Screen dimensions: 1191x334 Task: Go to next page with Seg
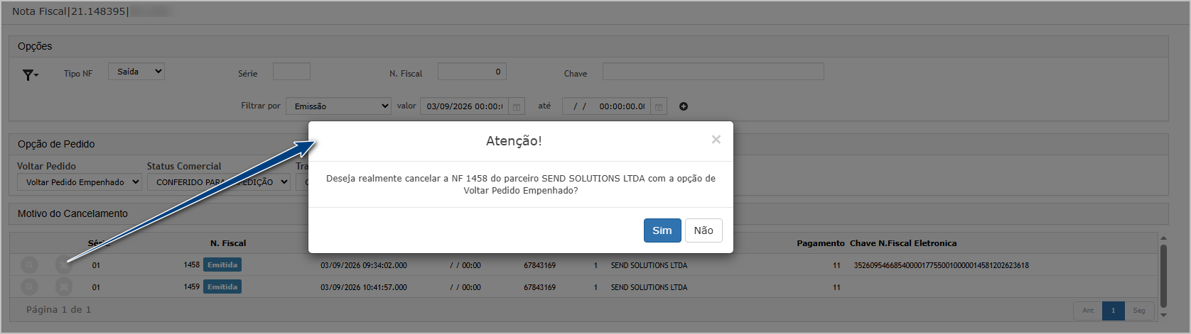(x=1139, y=311)
